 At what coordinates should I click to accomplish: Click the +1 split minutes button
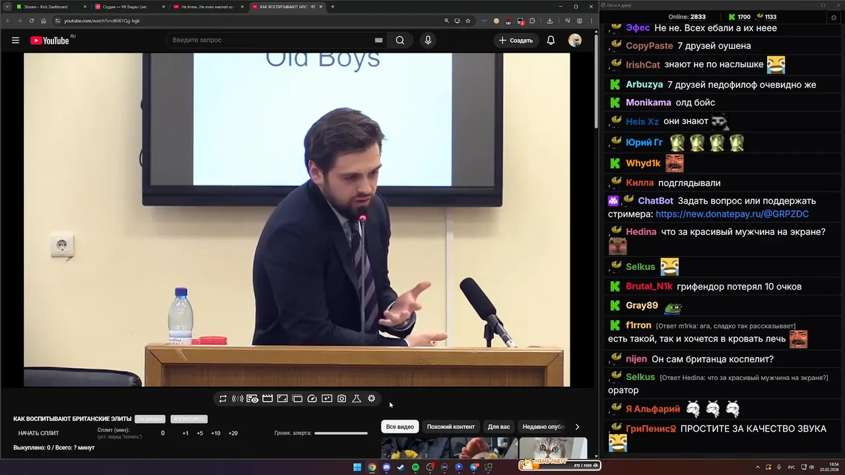(186, 433)
